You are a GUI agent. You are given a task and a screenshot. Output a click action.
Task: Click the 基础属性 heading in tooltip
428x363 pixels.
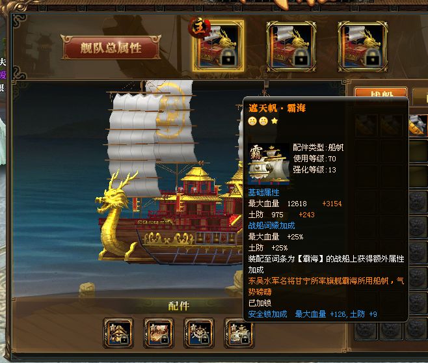point(263,193)
